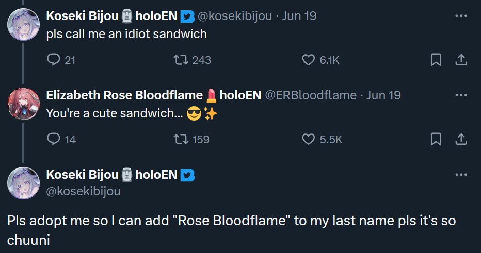The height and width of the screenshot is (253, 481).
Task: Reply to Bijou's idiot sandwich tweet
Action: tap(54, 60)
